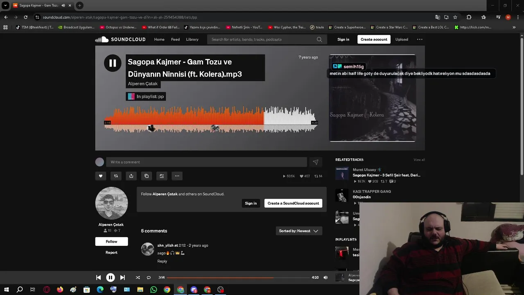
Task: Open the Octopus vs Underw... bookmark
Action: click(x=118, y=27)
